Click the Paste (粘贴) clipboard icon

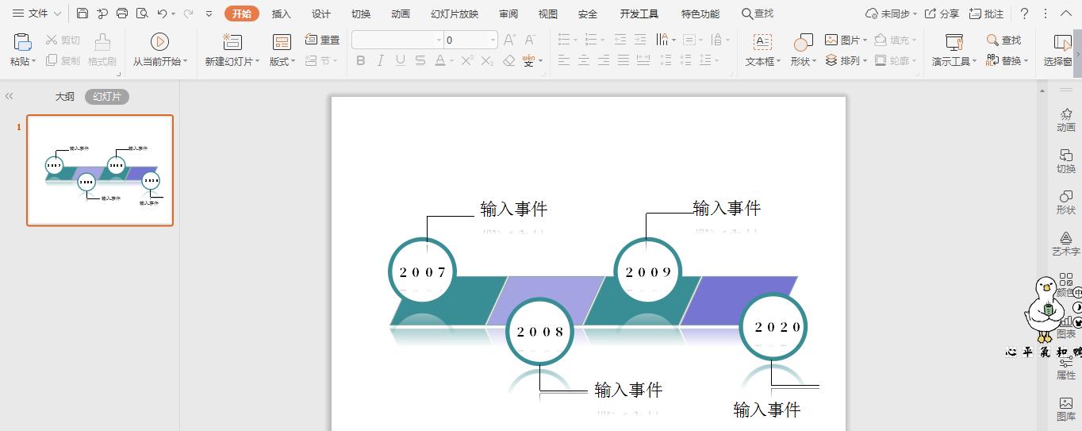[x=23, y=42]
